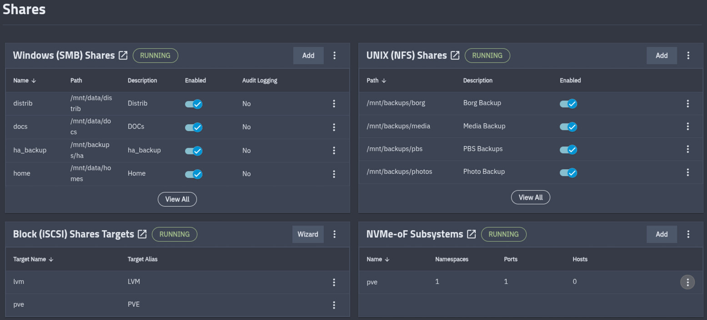Open three-dot menu for pve NVMe subsystem
707x320 pixels.
click(x=687, y=282)
